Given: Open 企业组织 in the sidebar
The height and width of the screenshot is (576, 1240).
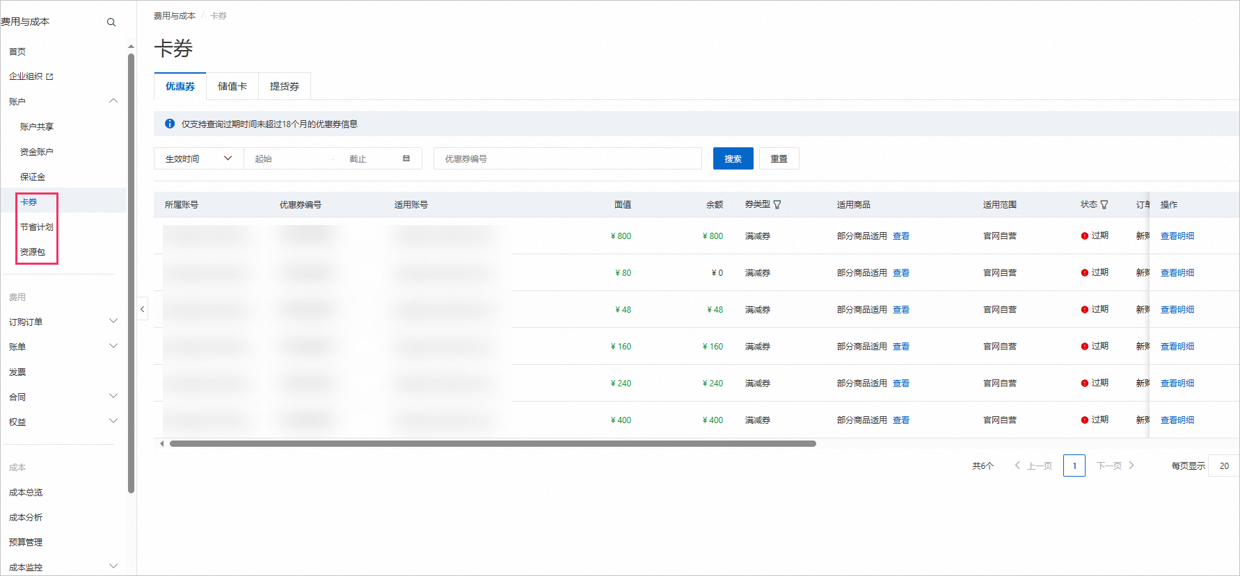Looking at the screenshot, I should (26, 76).
